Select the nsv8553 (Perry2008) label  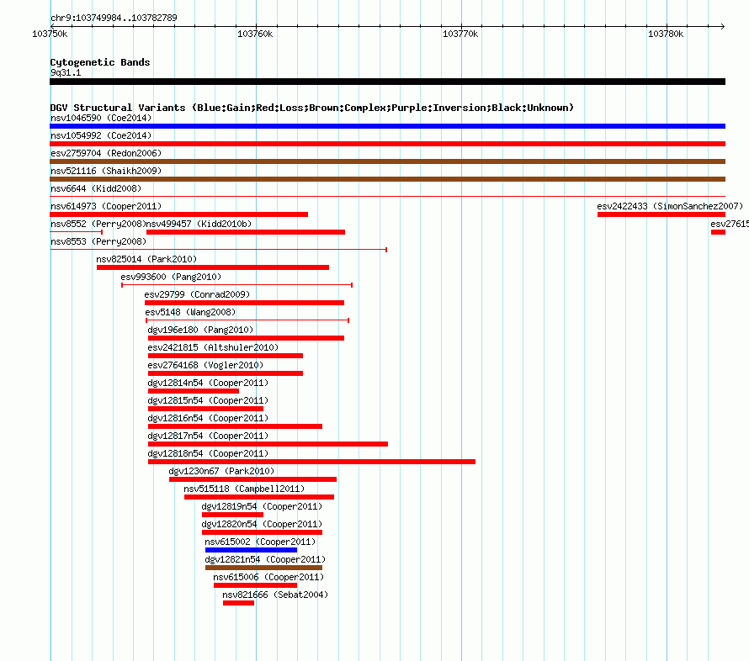pos(98,241)
